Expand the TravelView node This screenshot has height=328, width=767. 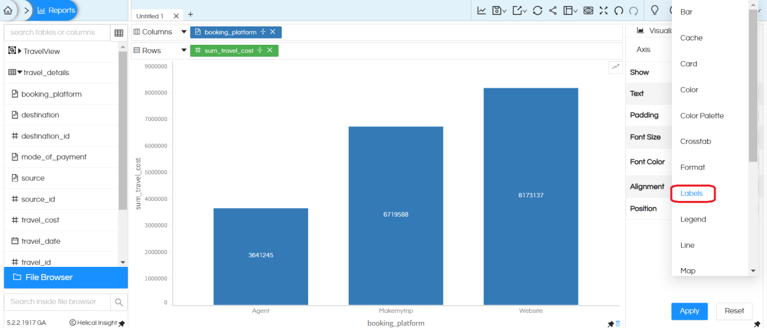point(19,51)
